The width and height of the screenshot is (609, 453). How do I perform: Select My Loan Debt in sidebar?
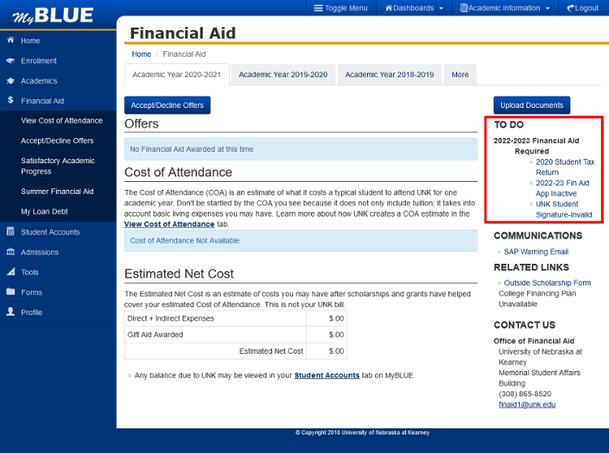(45, 212)
